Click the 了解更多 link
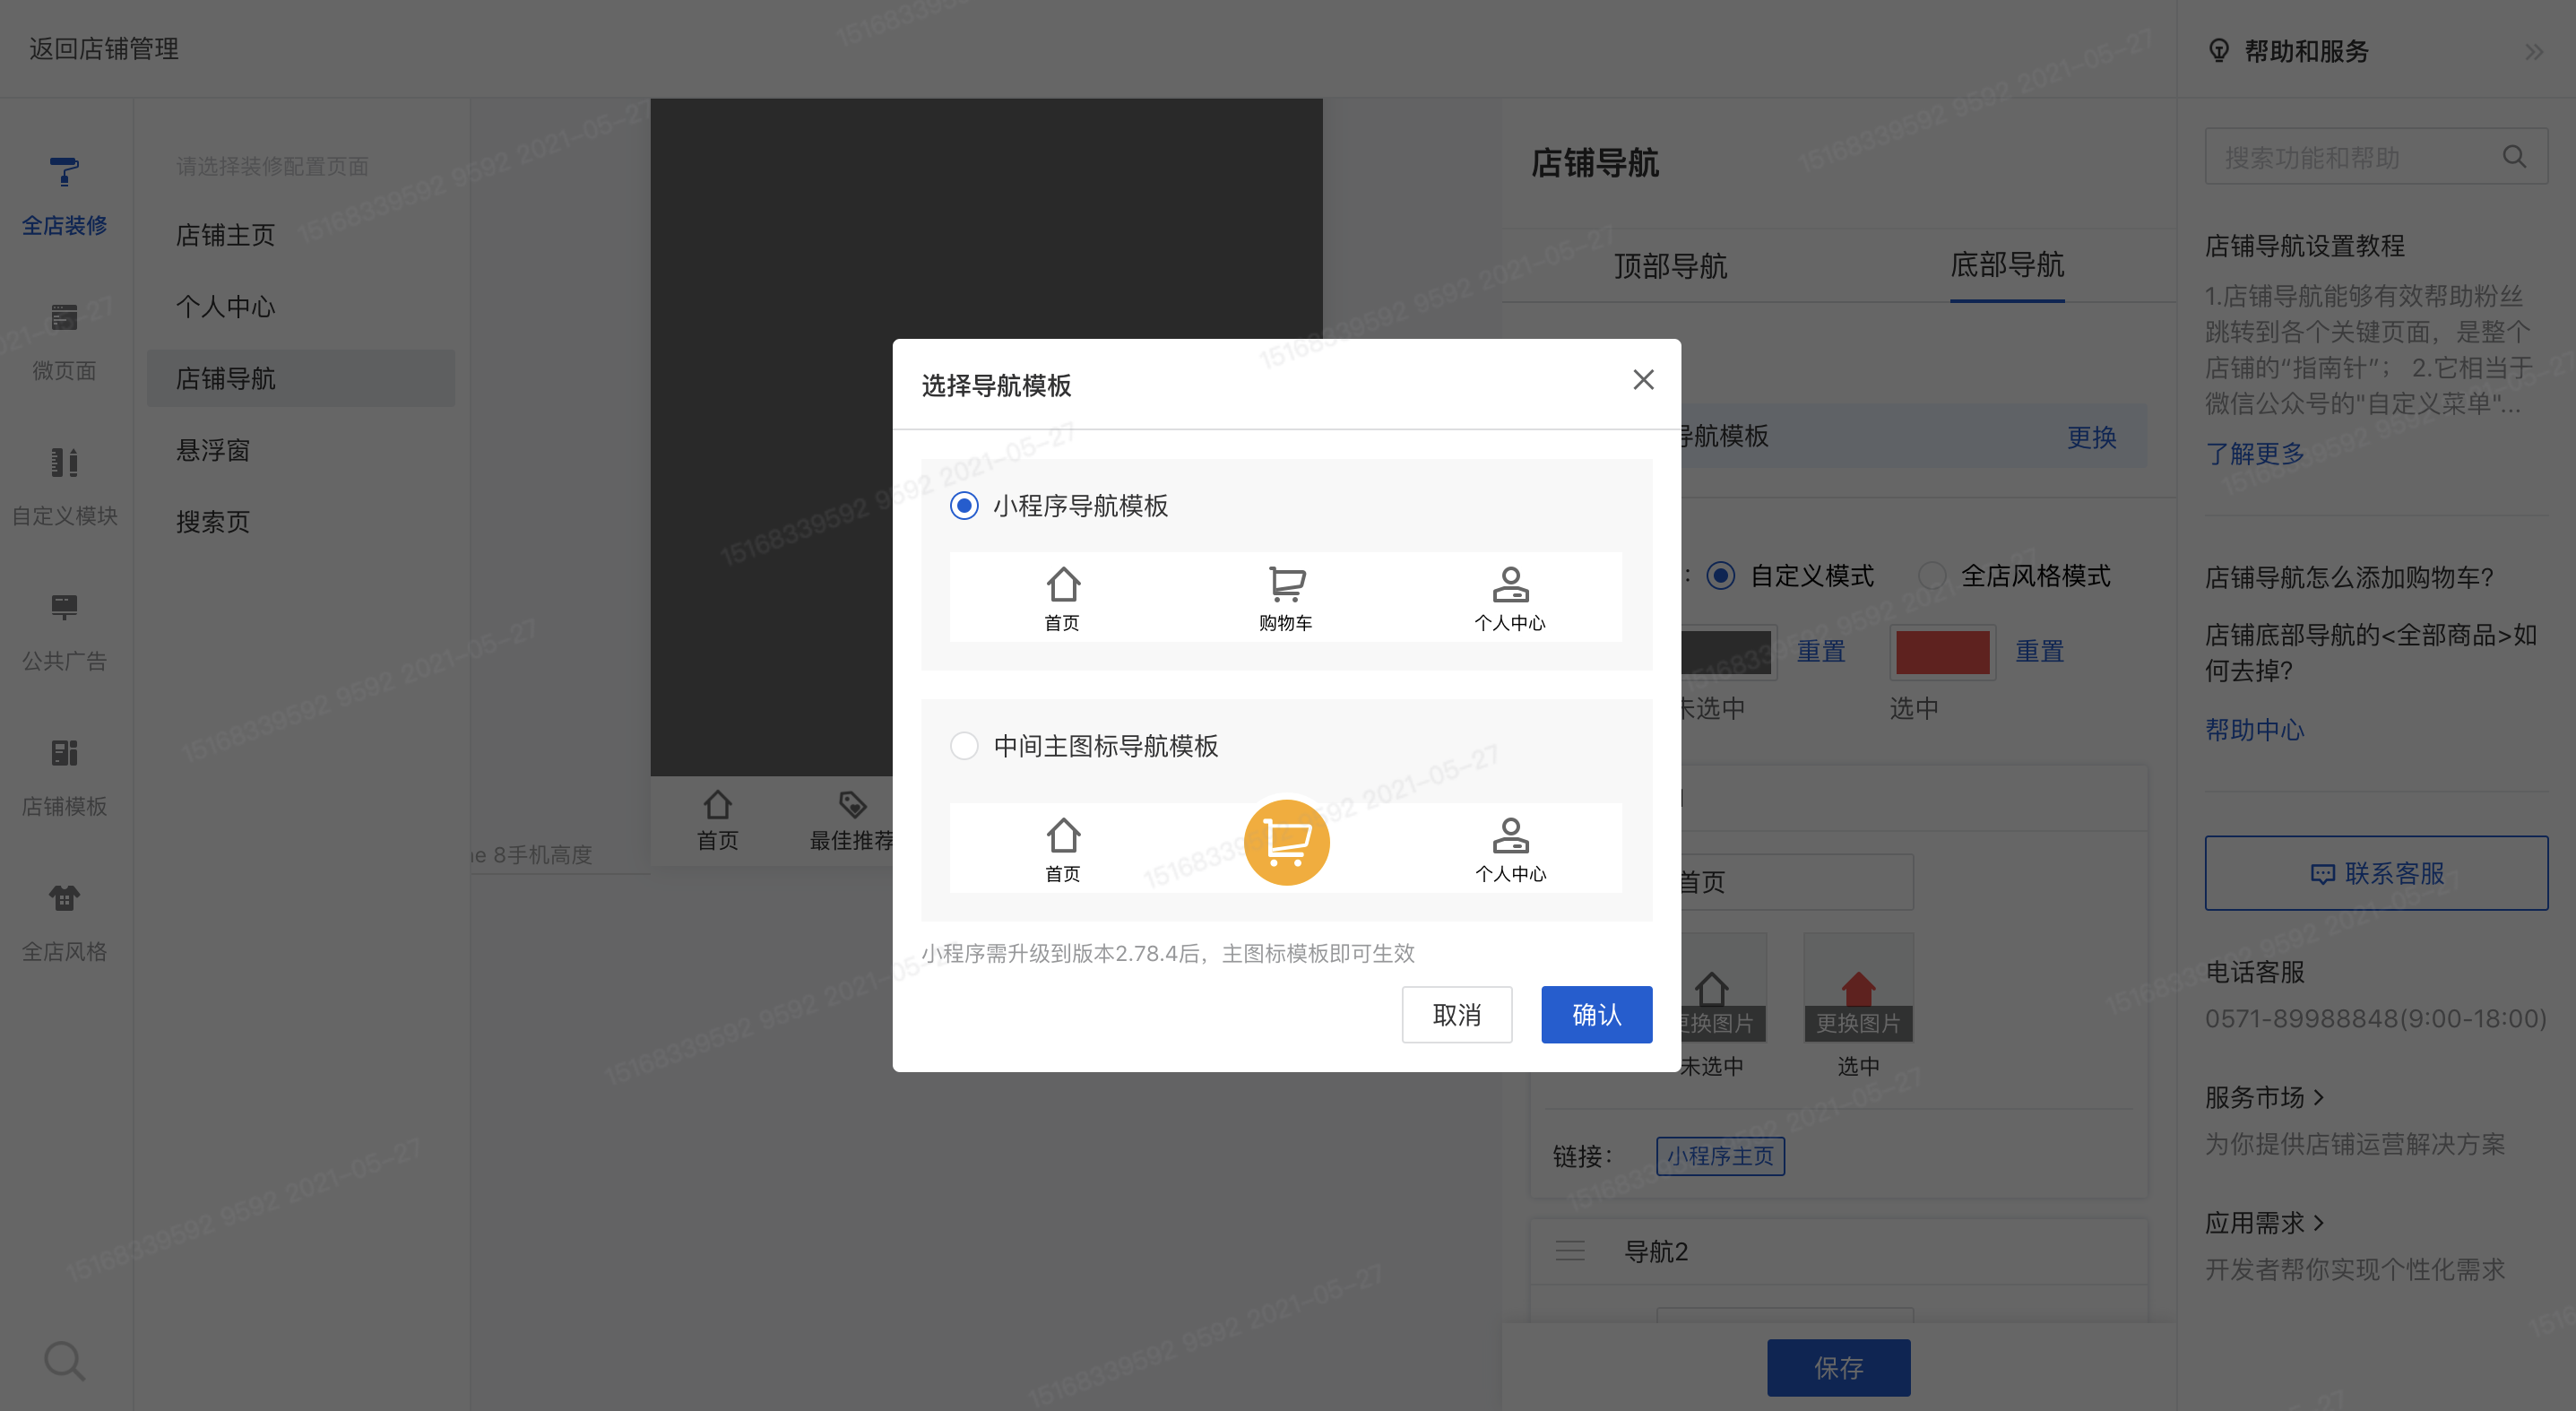Viewport: 2576px width, 1411px height. click(2254, 454)
